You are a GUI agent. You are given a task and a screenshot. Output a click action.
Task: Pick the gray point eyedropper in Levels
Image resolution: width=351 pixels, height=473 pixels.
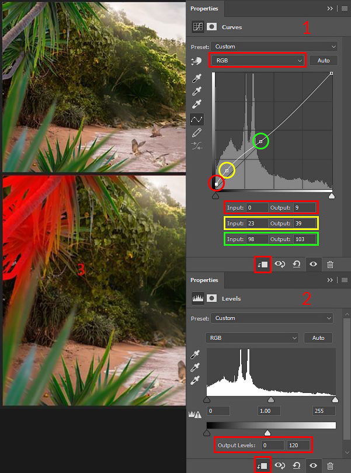[x=195, y=367]
